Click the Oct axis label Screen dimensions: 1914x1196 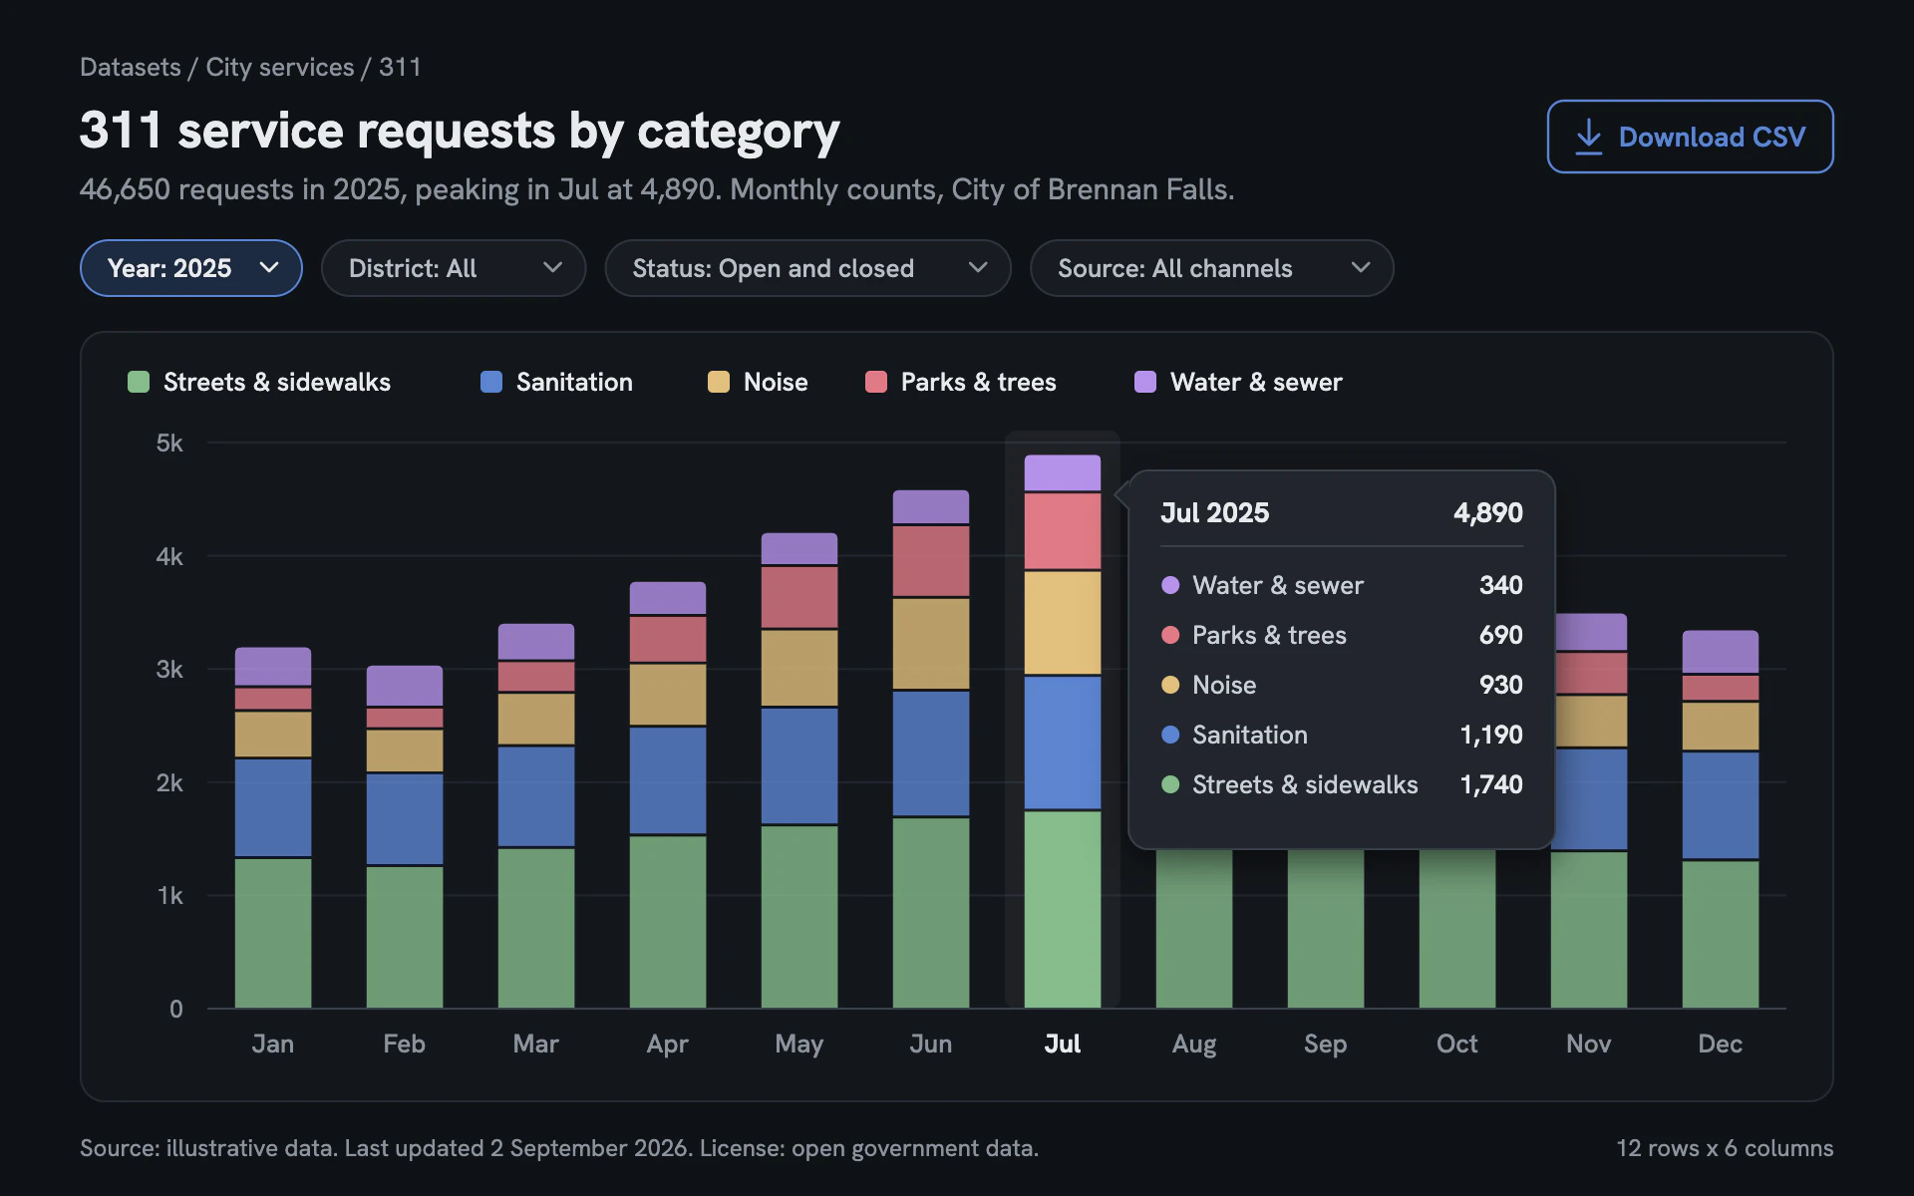pos(1457,1044)
